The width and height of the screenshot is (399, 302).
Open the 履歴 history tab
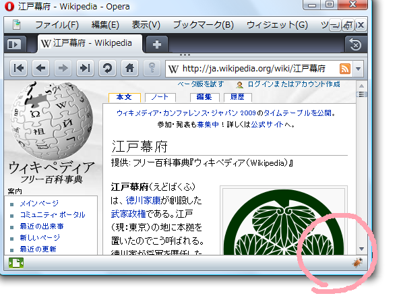pos(238,97)
